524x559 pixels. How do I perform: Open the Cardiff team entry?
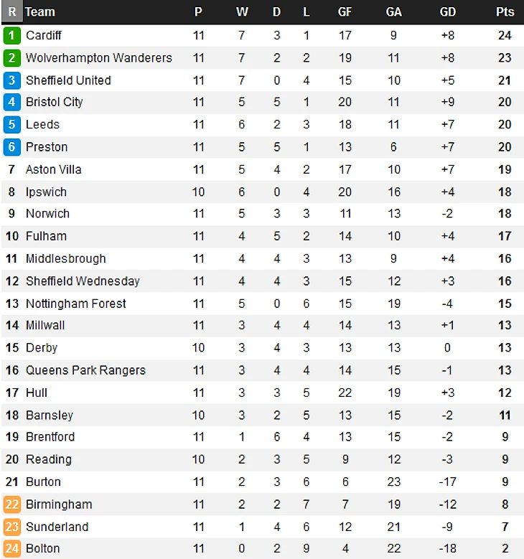pyautogui.click(x=44, y=35)
